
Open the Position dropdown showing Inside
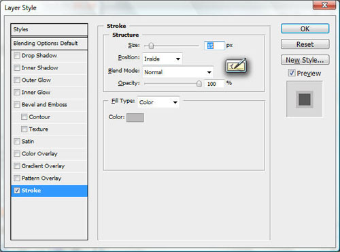coord(163,59)
